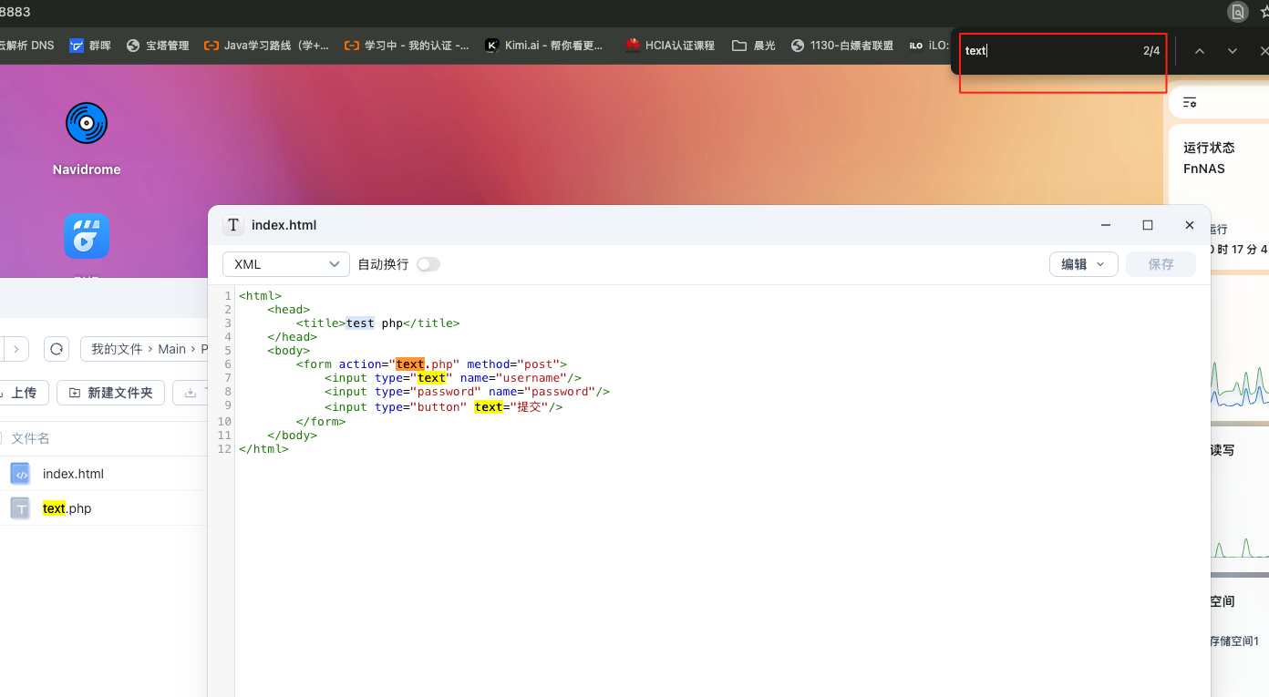Viewport: 1269px width, 697px height.
Task: Expand the 编辑 mode dropdown
Action: pos(1084,264)
